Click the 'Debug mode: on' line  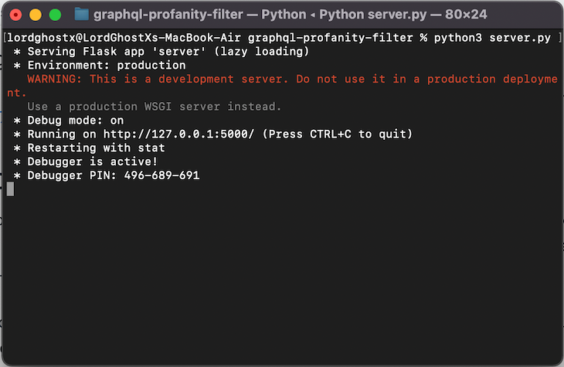[75, 121]
